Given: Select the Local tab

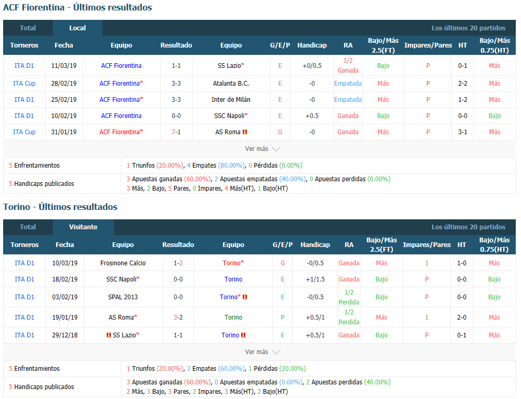Looking at the screenshot, I should [x=77, y=28].
